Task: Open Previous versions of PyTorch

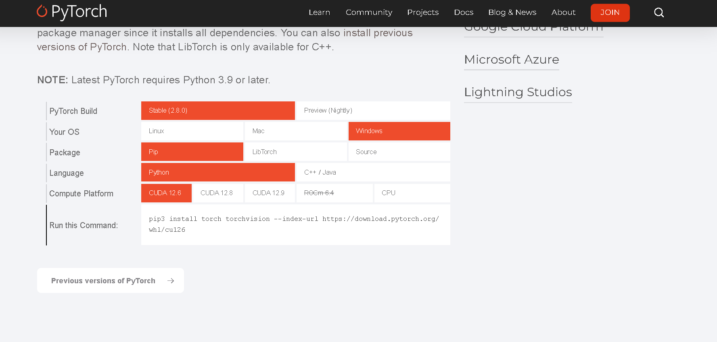Action: [x=111, y=280]
